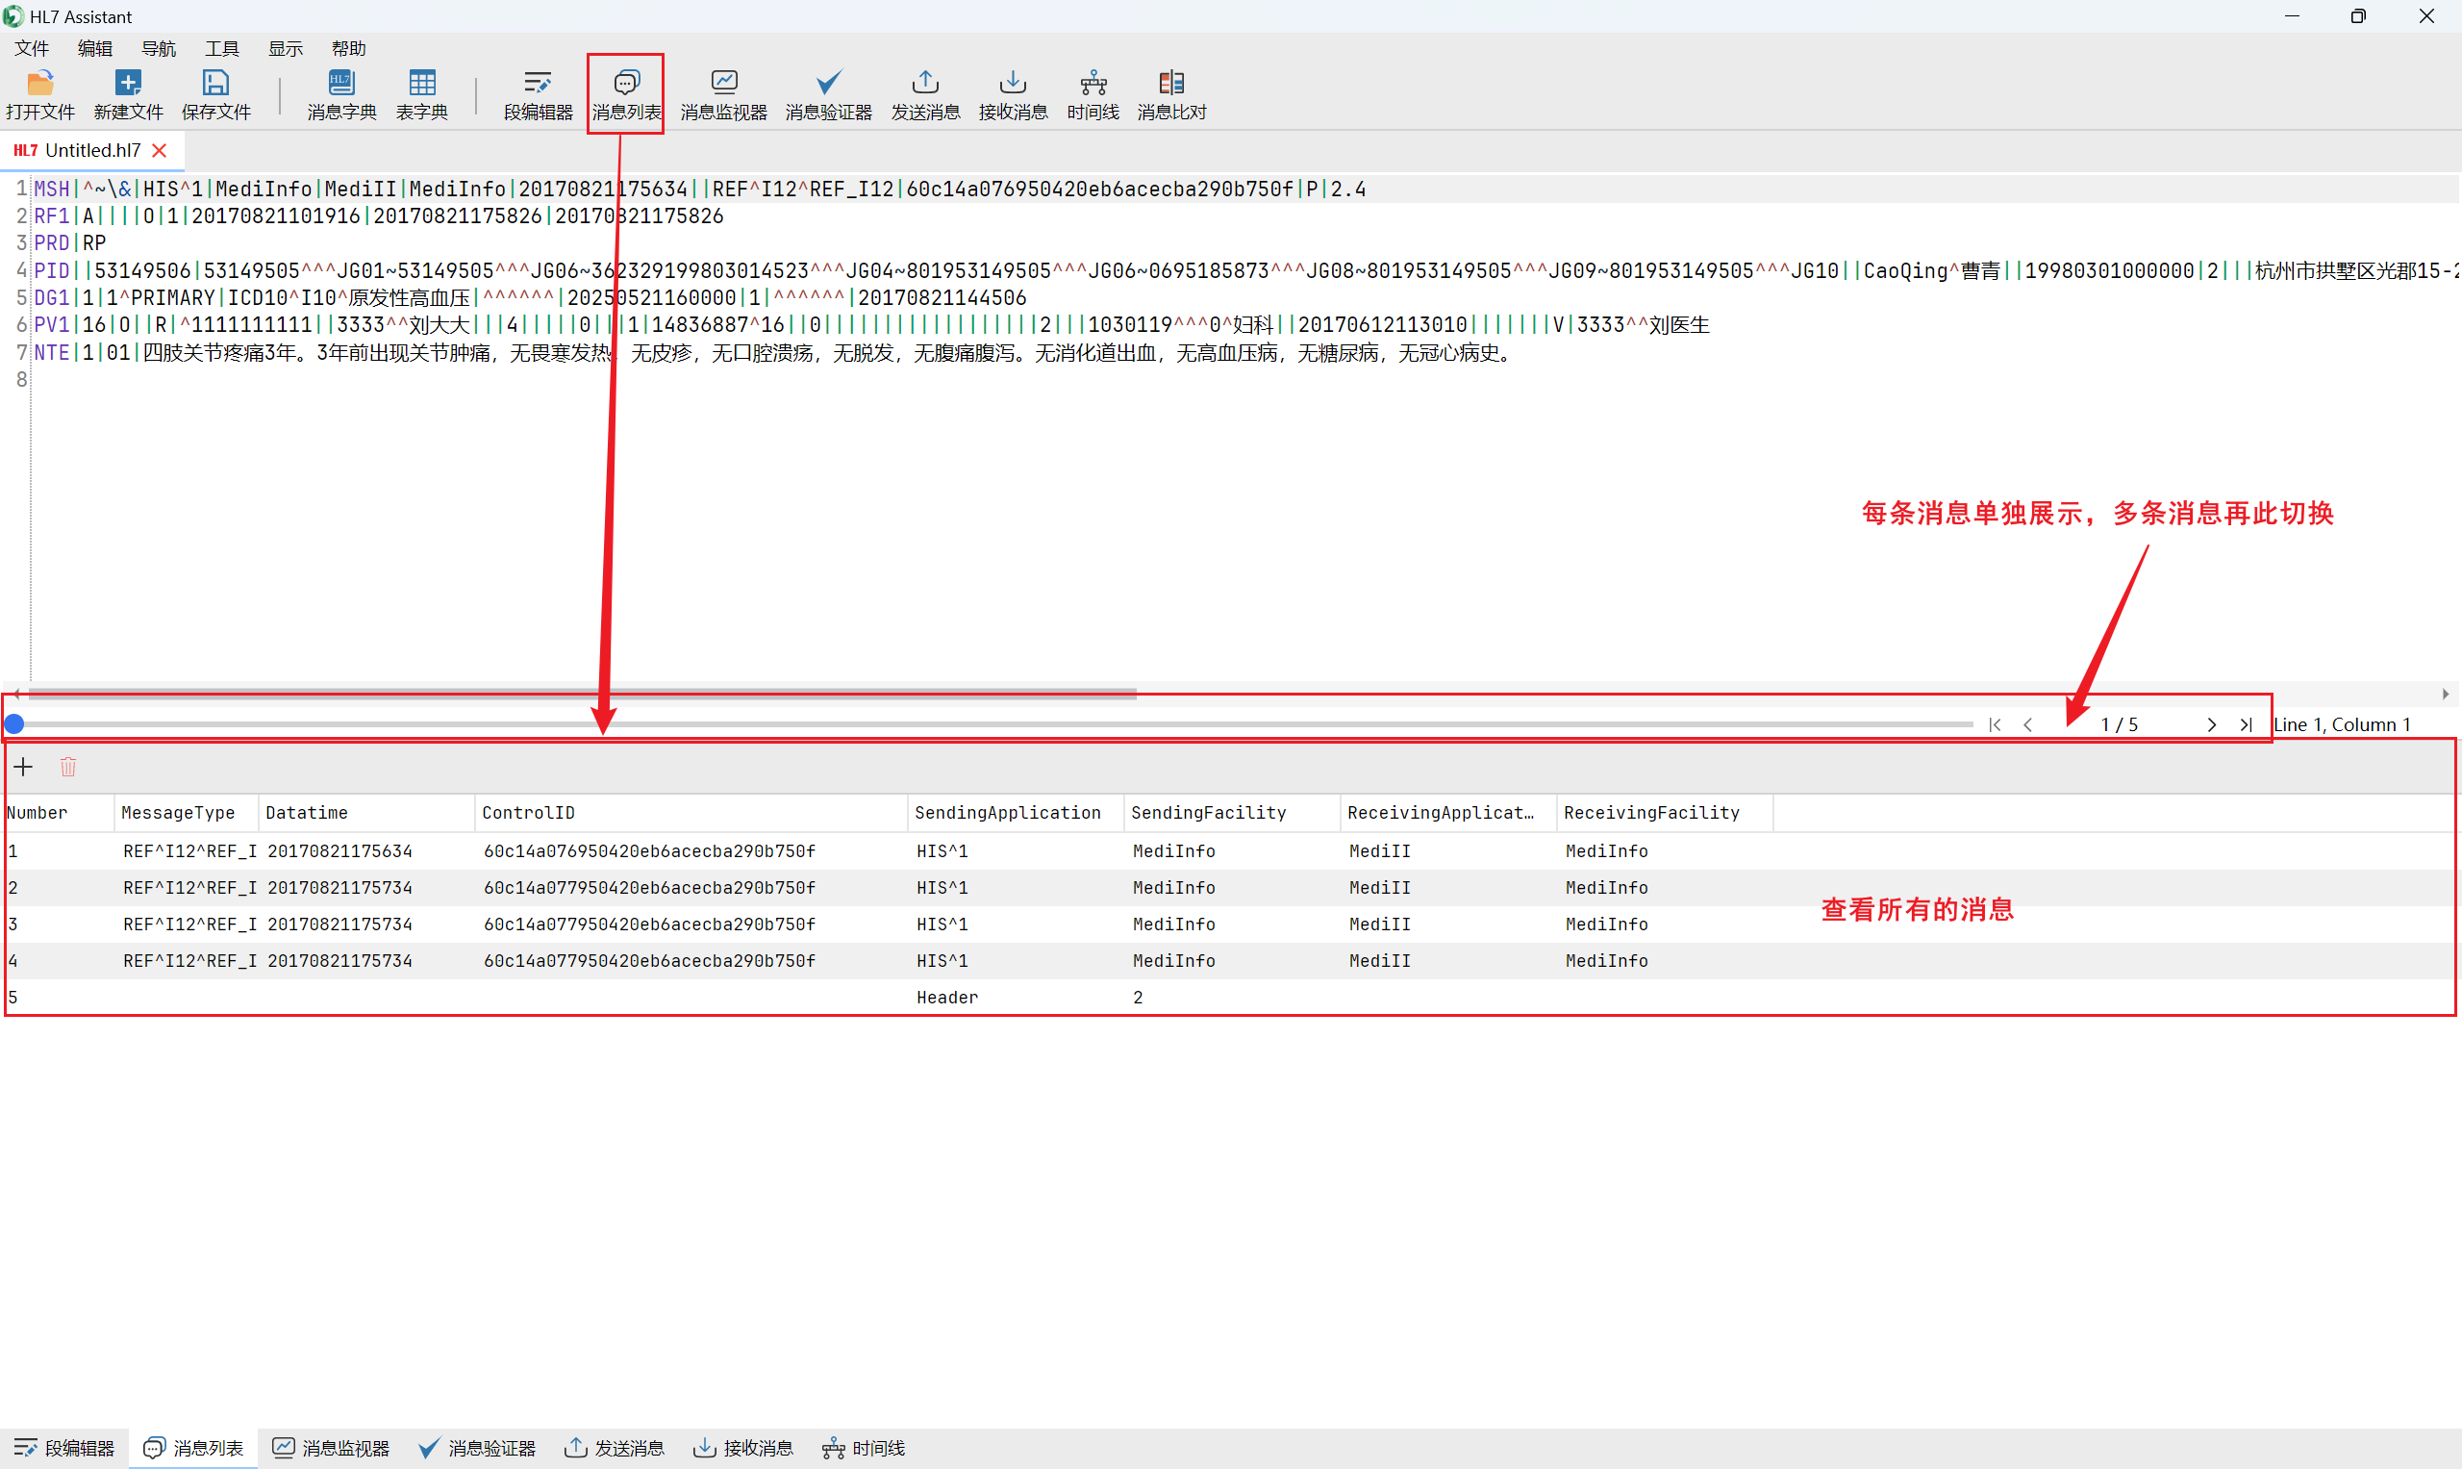
Task: Click 接收消息 in the top toolbar
Action: point(1014,95)
